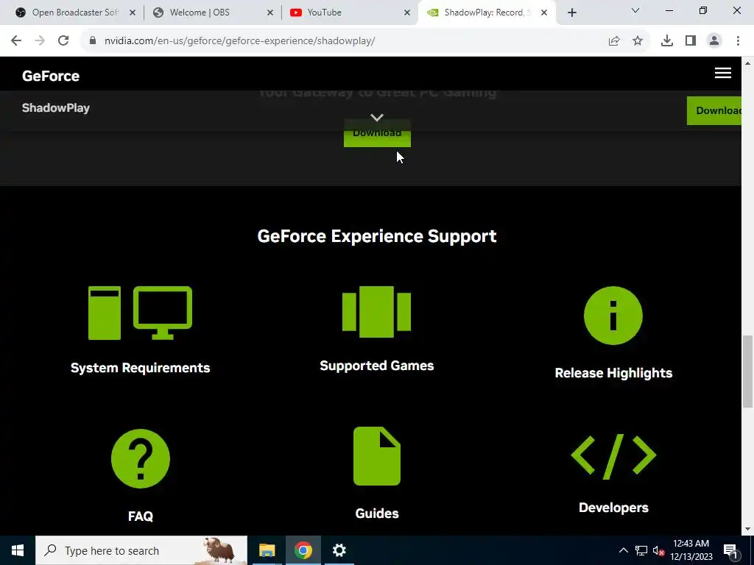
Task: Open the Supported Games link text
Action: [x=377, y=366]
